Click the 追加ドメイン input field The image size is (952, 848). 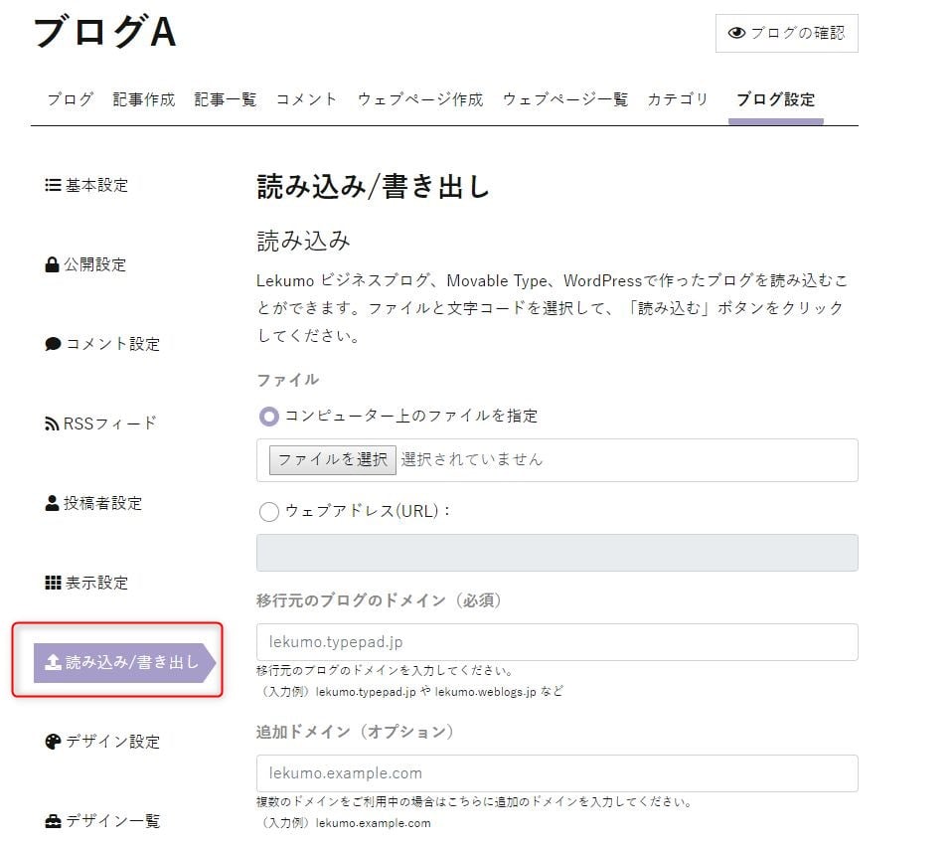556,773
